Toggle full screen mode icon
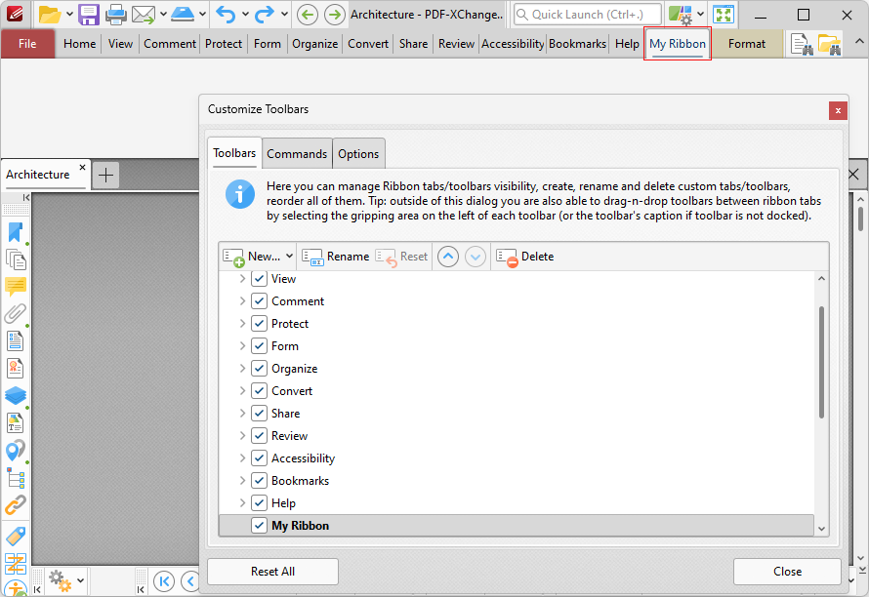Screen dimensions: 869x597 pos(724,15)
